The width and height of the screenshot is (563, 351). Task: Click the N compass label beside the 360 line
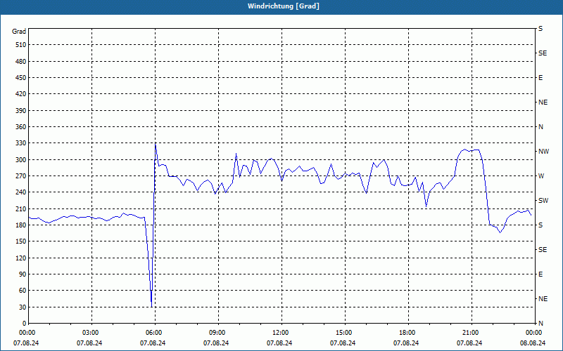click(540, 127)
